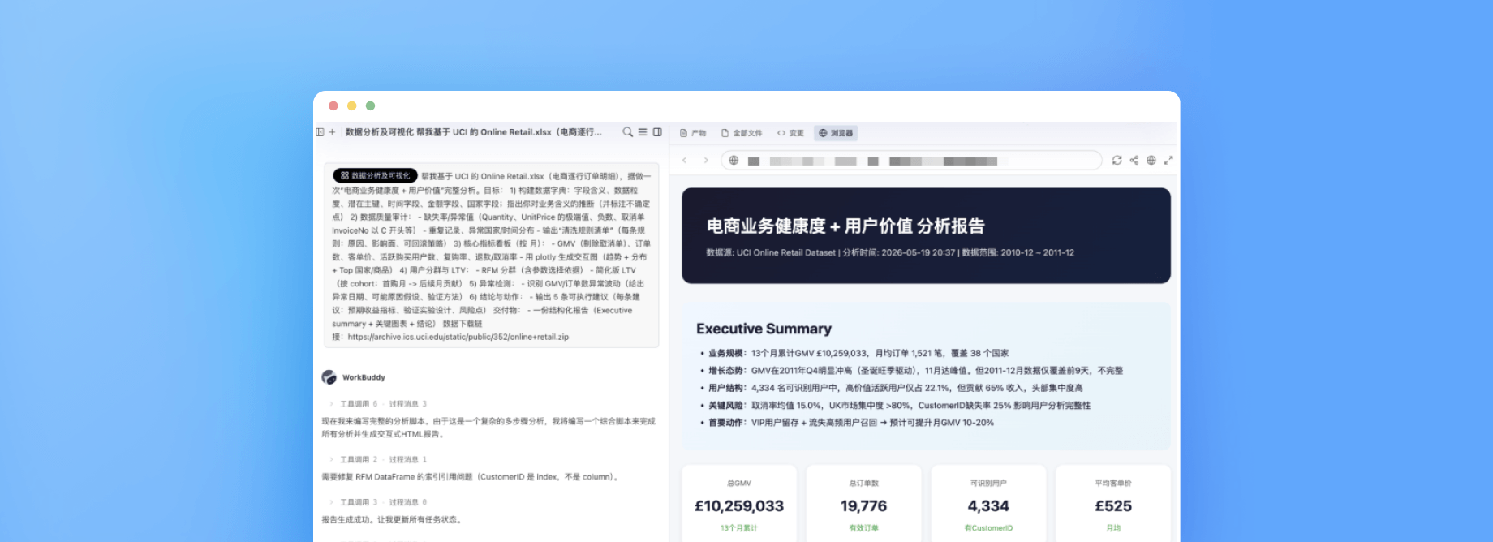Share the preview with share icon

click(x=1134, y=161)
